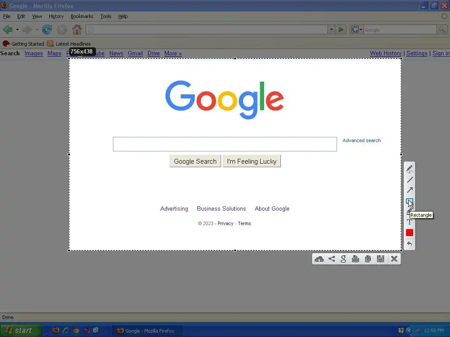Open the Business Solutions link

tap(221, 208)
